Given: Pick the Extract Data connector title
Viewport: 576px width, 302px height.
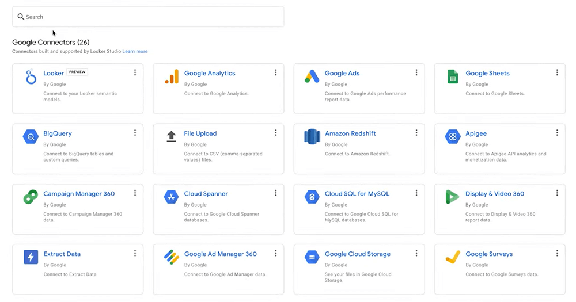Looking at the screenshot, I should coord(62,254).
